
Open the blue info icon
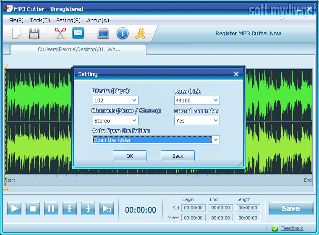tap(123, 34)
